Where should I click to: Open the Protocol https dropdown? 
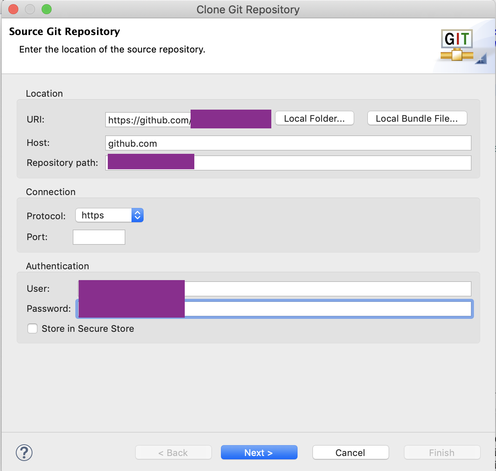pyautogui.click(x=109, y=215)
